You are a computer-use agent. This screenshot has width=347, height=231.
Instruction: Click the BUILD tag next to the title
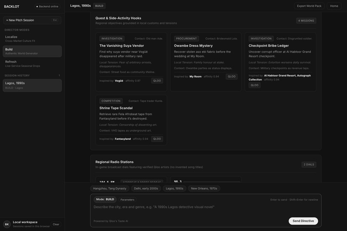pos(99,6)
